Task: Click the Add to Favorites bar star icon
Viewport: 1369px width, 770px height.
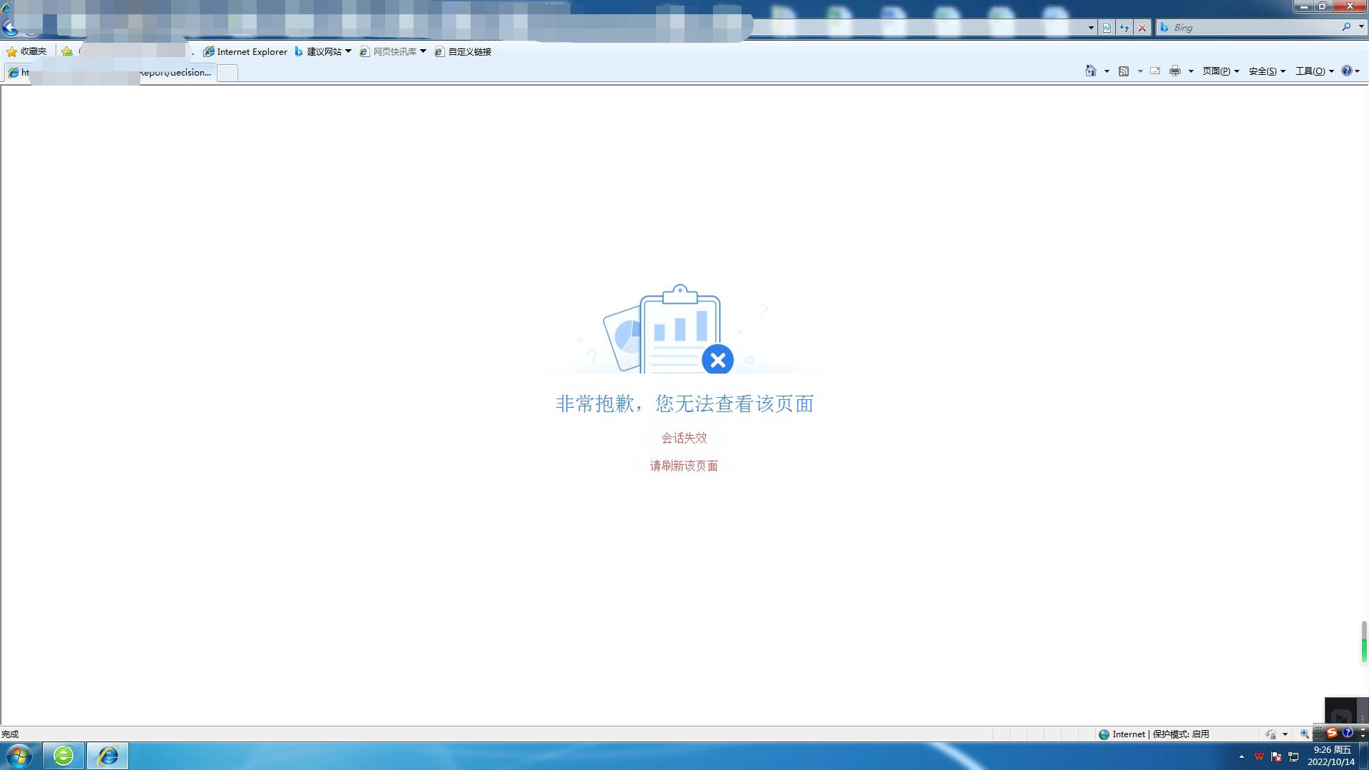Action: [x=67, y=51]
